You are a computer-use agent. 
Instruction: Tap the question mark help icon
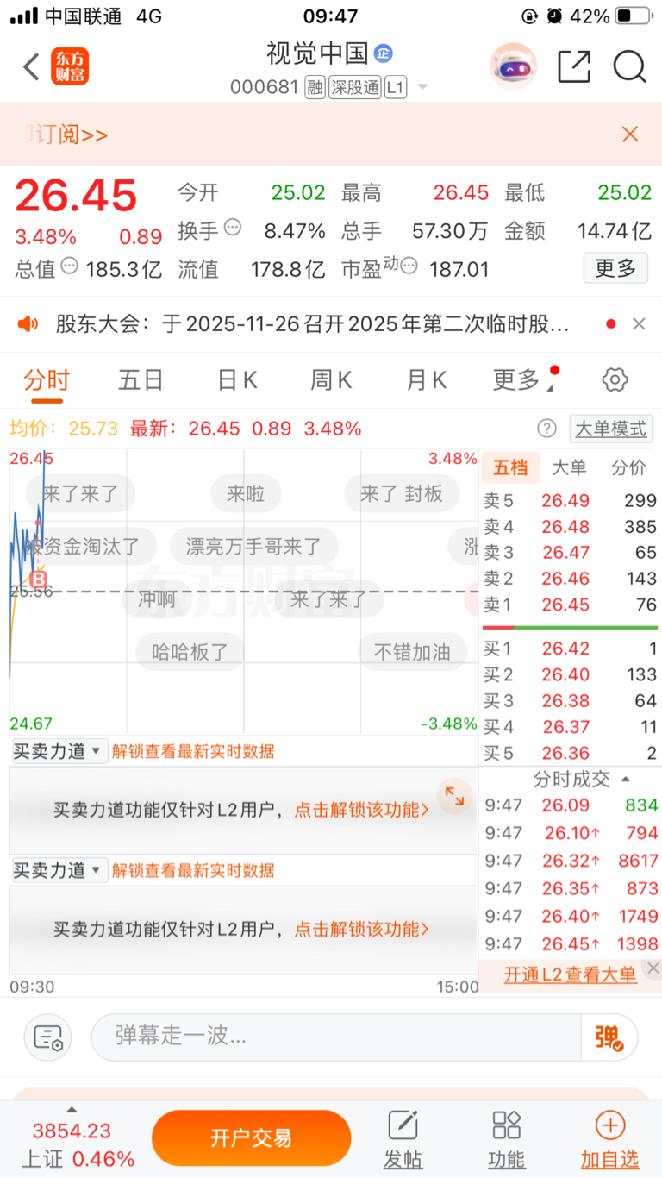(546, 429)
